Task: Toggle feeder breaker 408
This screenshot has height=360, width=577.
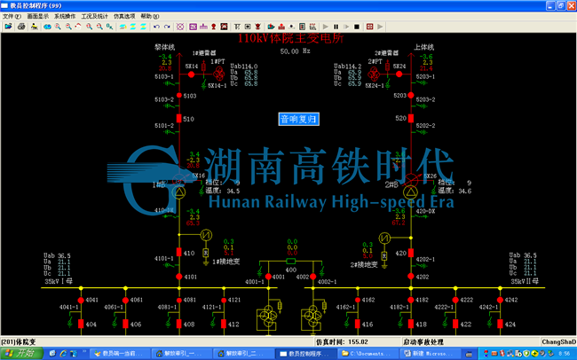Action: pyautogui.click(x=178, y=324)
